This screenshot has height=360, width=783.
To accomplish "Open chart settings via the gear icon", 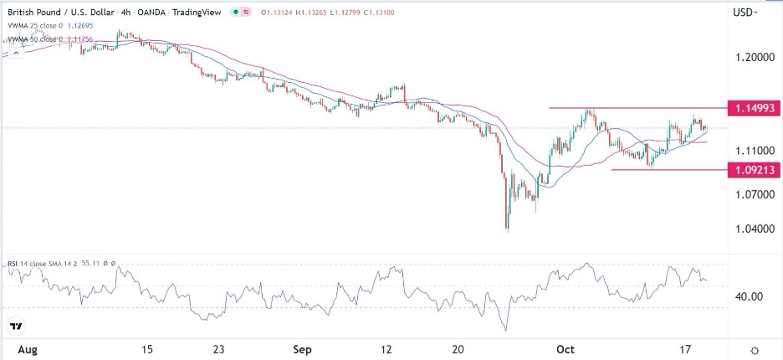I will coord(755,351).
